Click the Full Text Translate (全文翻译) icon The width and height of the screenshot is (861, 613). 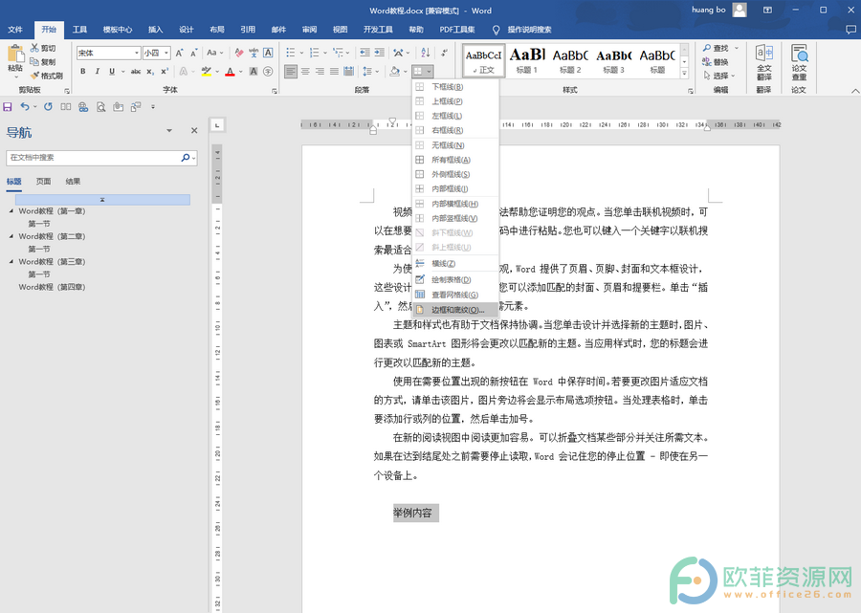coord(763,54)
